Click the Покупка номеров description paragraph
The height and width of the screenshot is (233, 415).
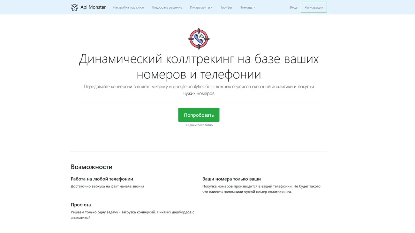click(x=261, y=189)
